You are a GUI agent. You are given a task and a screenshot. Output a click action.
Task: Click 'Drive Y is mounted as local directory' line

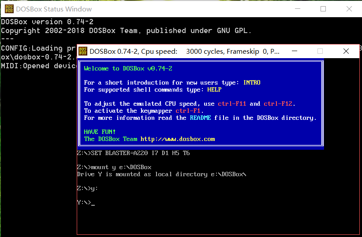point(162,174)
